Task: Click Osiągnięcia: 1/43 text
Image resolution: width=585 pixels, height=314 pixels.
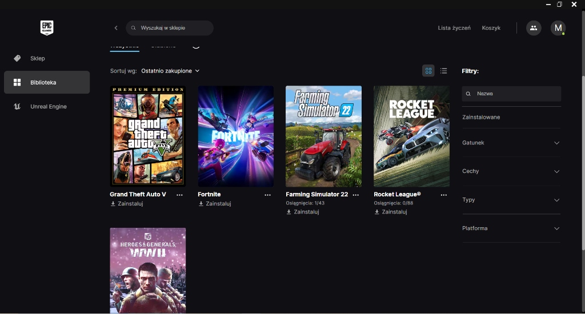Action: pos(305,203)
